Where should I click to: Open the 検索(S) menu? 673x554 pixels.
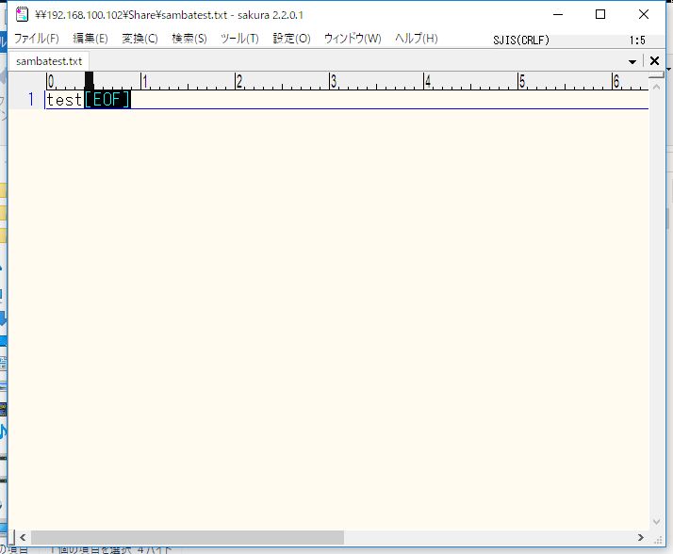click(189, 39)
